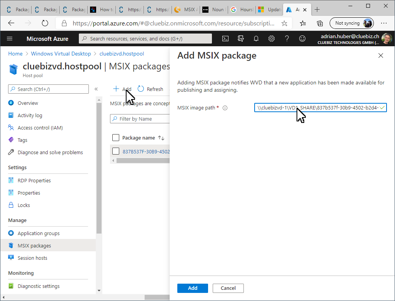Go back using the browser back arrow
Screen dimensions: 395x301
point(11,23)
